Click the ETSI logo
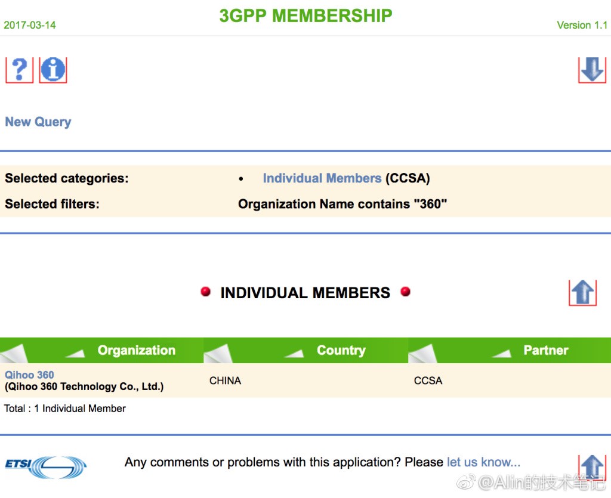 (x=46, y=466)
